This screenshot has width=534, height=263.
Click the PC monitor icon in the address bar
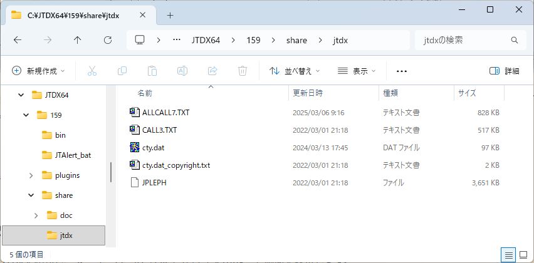coord(140,40)
